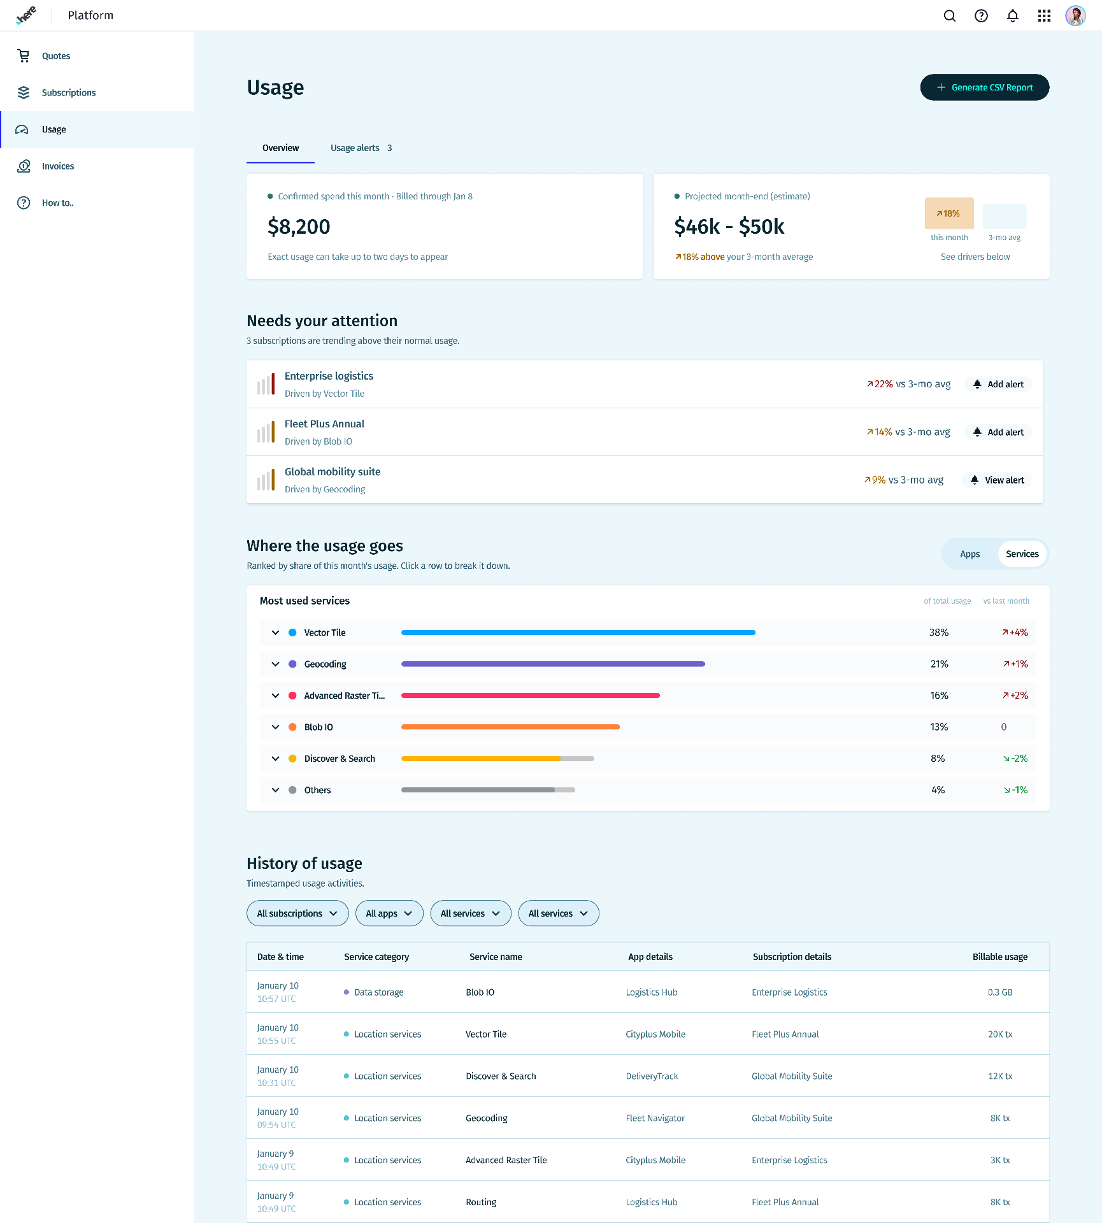Click the DeliveryTrack app cell

[652, 1076]
